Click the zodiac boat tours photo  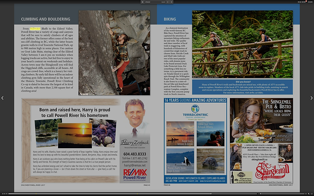pos(211,134)
